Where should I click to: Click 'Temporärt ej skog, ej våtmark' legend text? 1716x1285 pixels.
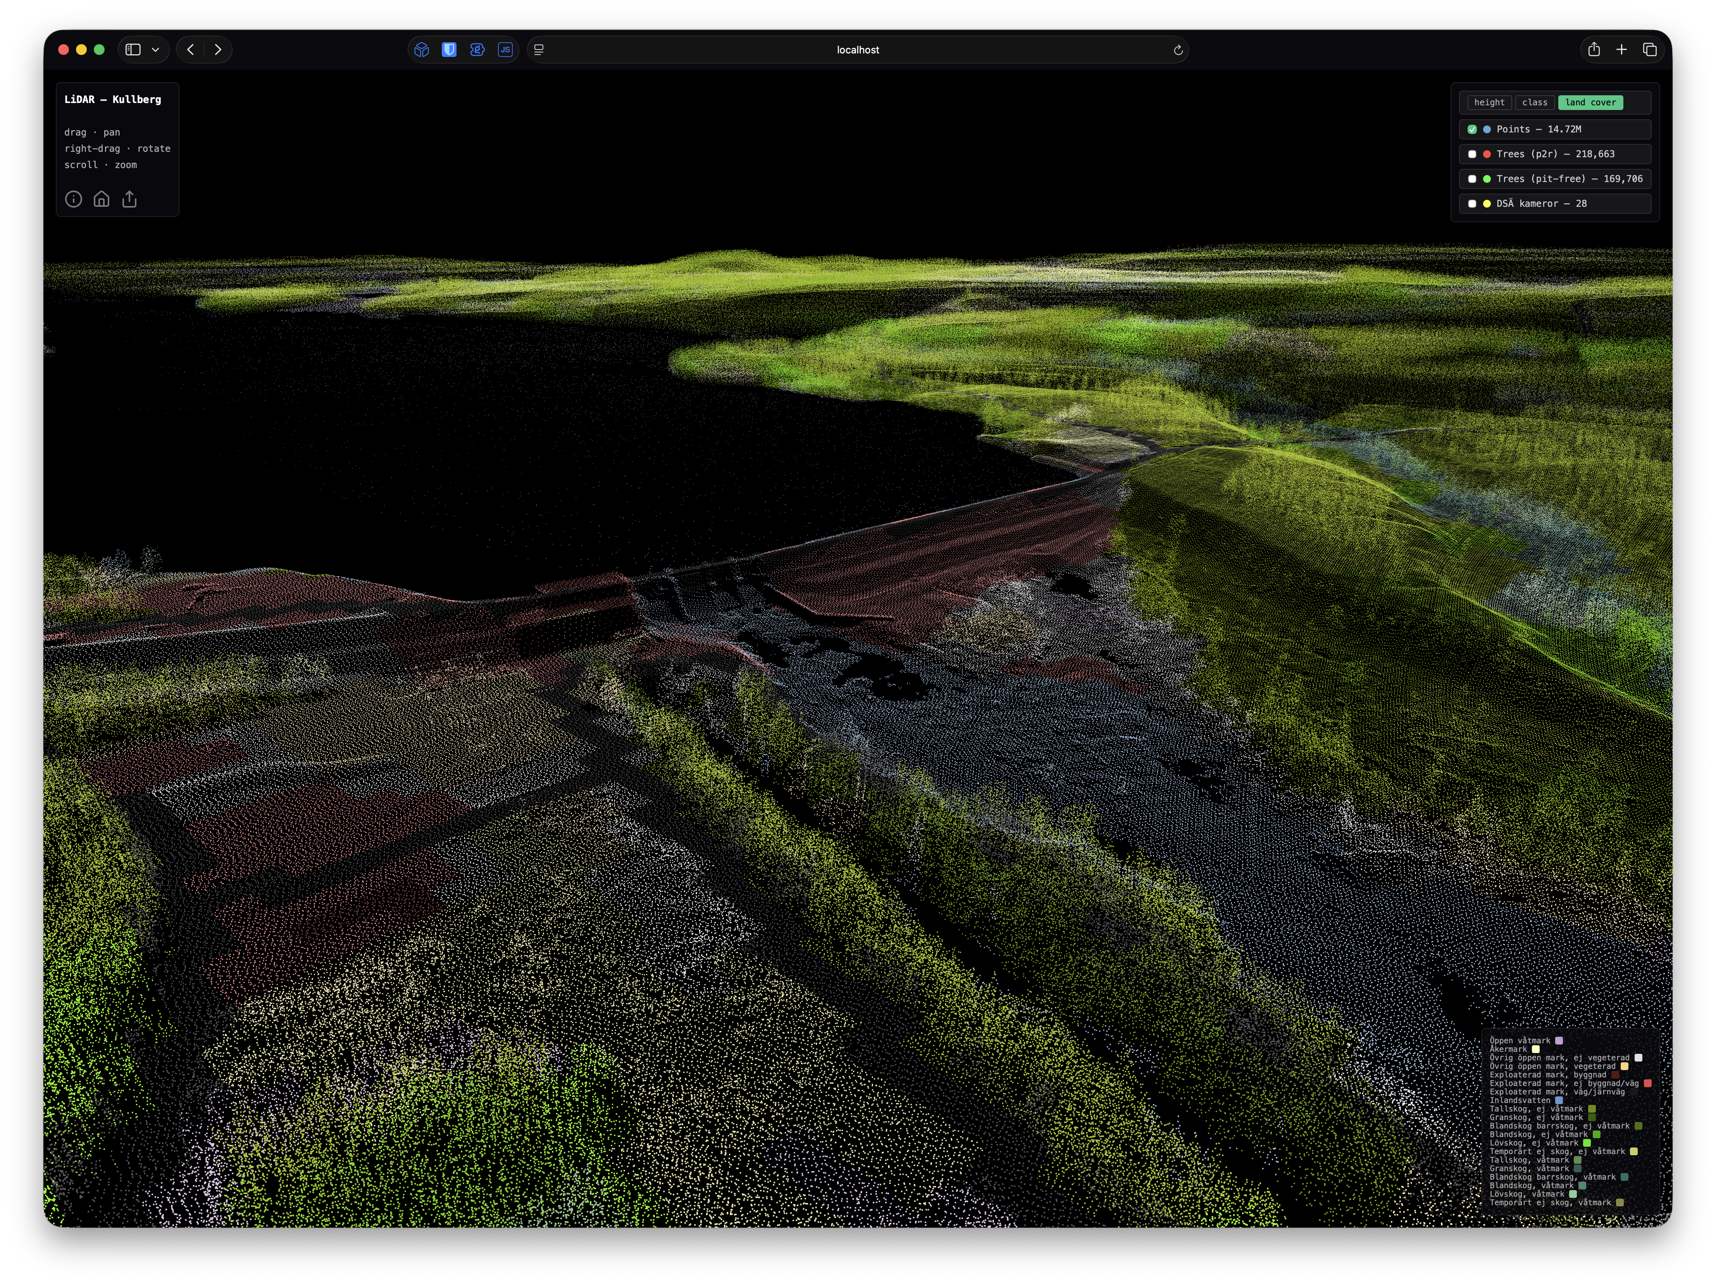tap(1558, 1152)
